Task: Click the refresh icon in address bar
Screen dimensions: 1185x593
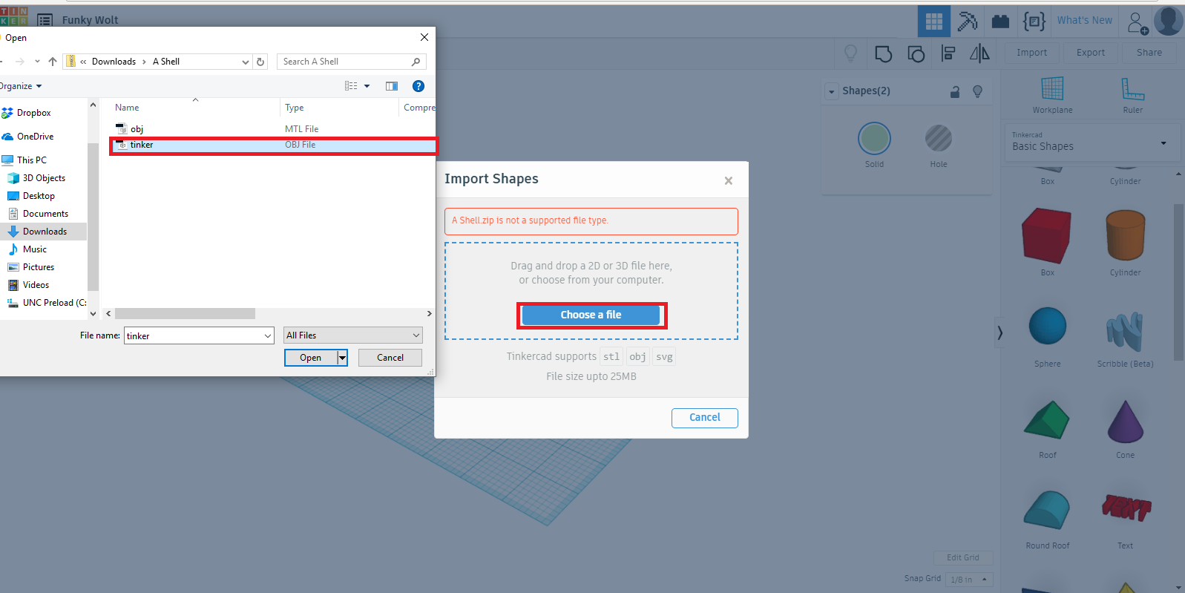Action: [x=260, y=62]
